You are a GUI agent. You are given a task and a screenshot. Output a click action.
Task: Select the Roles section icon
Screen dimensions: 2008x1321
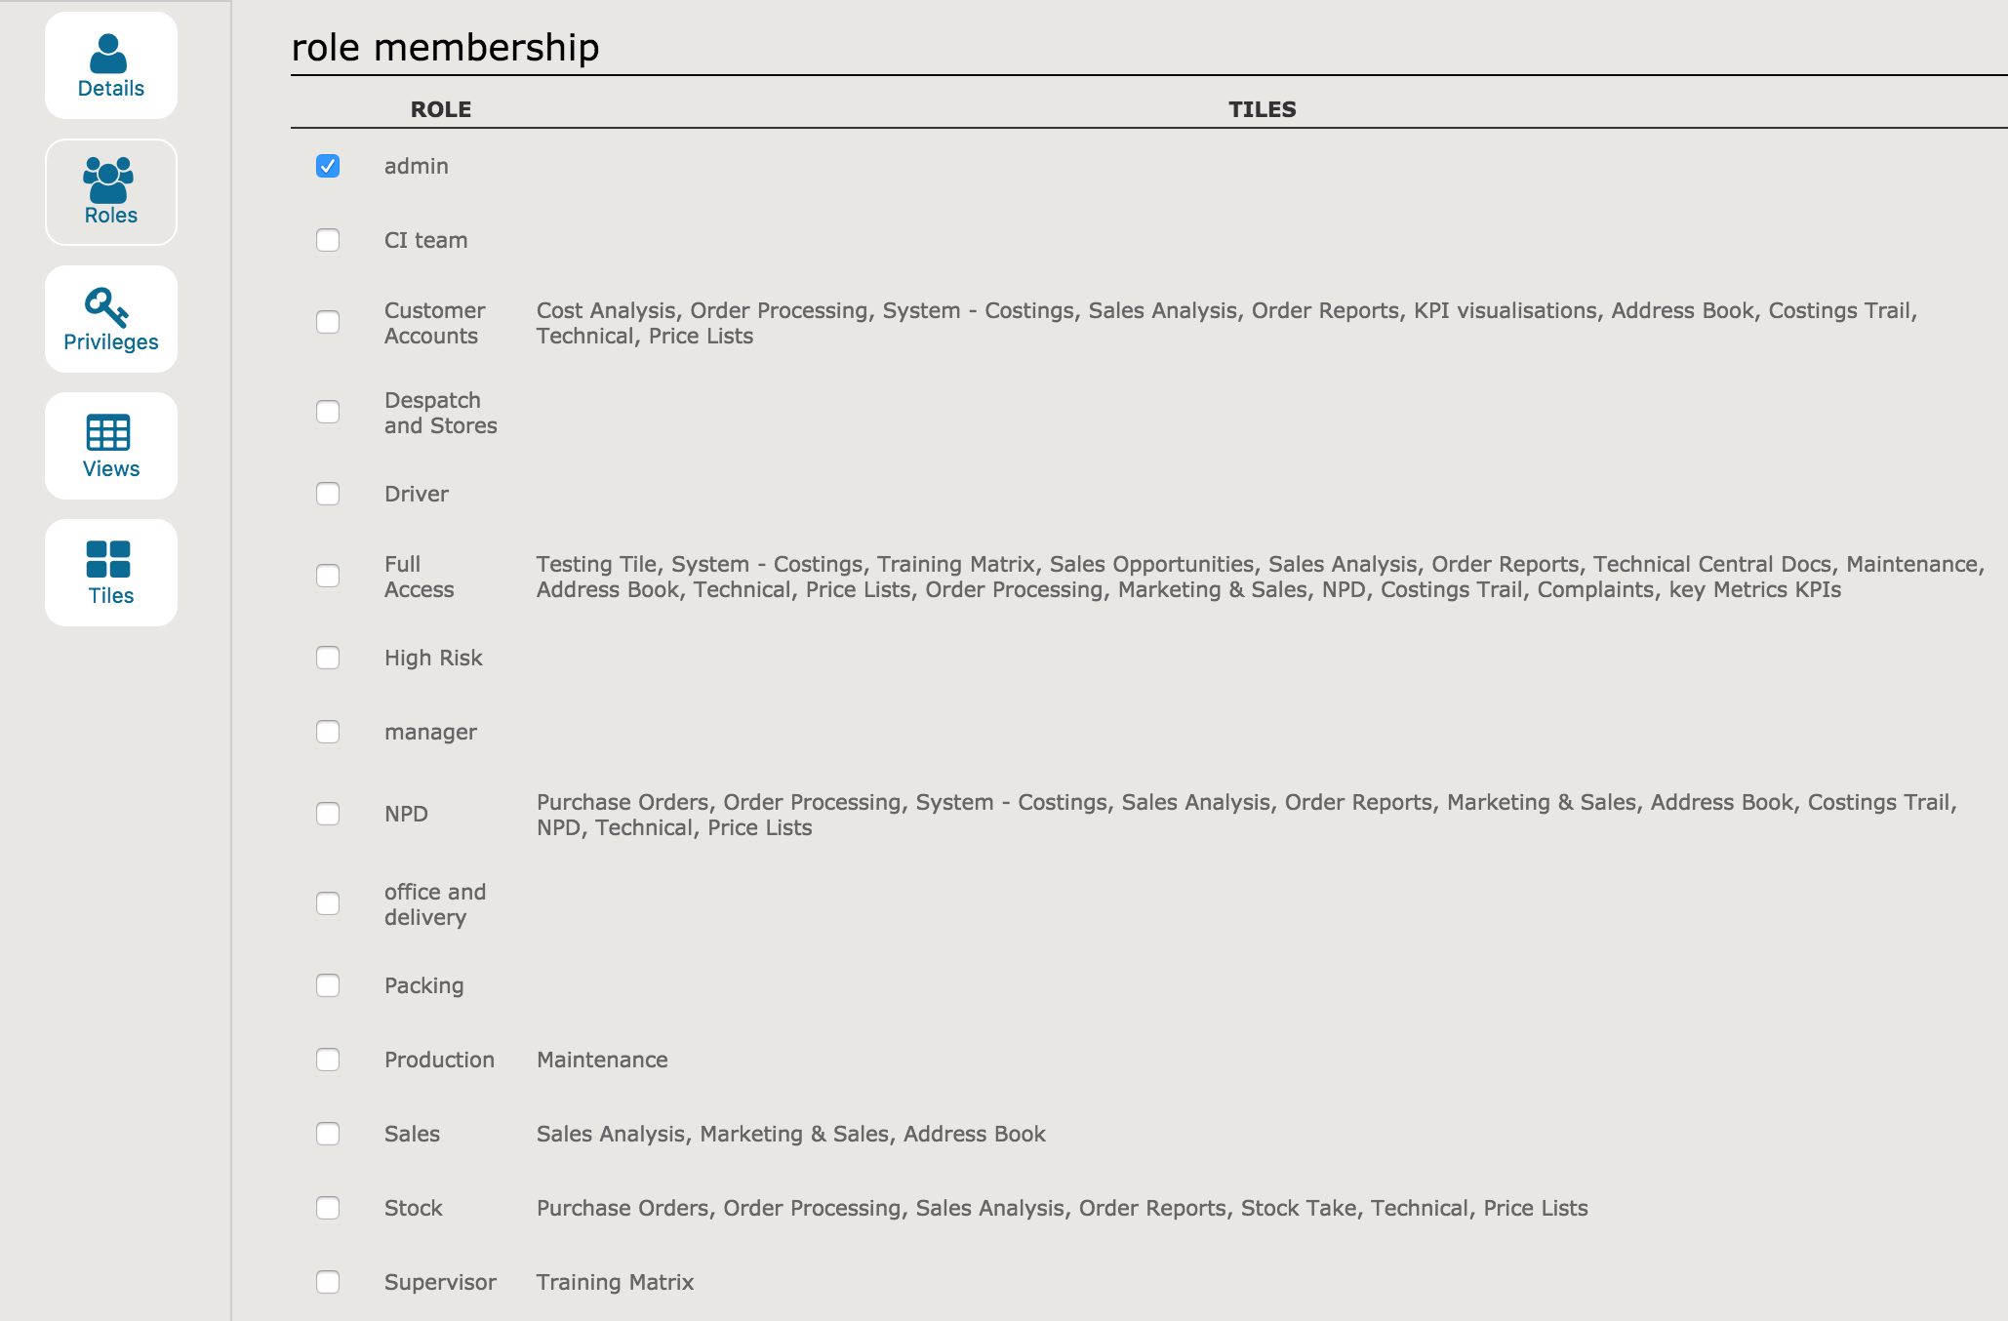[110, 191]
